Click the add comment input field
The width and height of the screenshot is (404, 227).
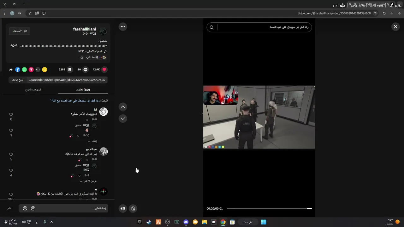[64, 208]
